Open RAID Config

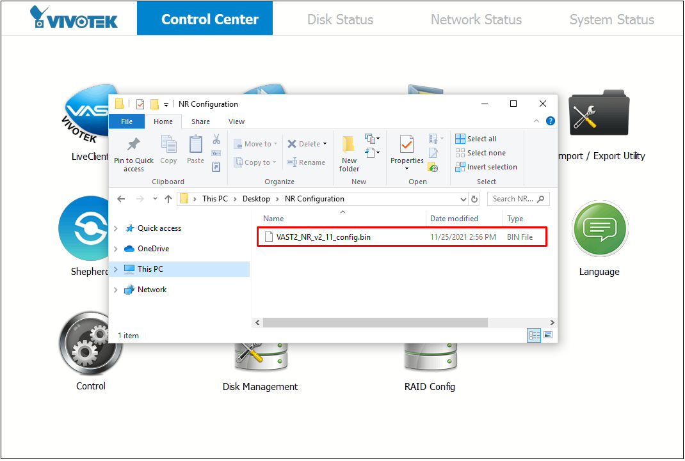(430, 357)
